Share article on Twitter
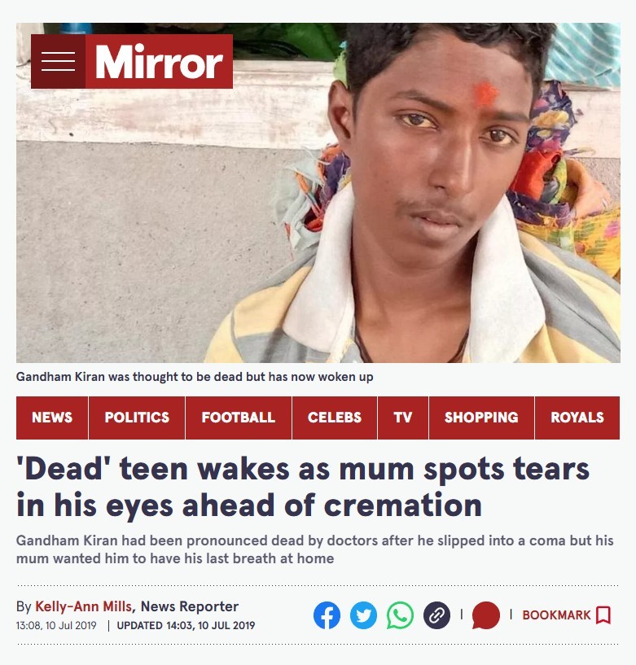The height and width of the screenshot is (665, 636). point(363,615)
